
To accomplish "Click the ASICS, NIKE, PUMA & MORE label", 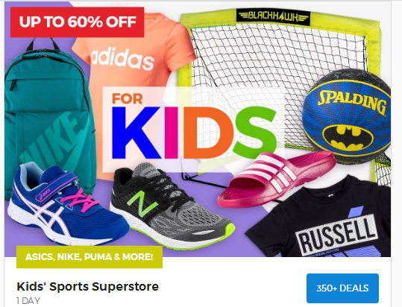I will tap(89, 257).
